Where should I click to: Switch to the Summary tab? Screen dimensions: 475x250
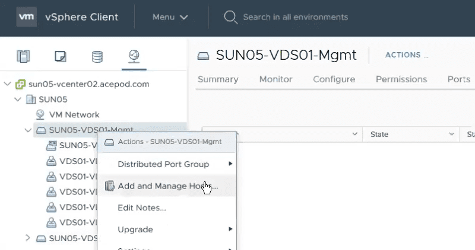pos(218,79)
